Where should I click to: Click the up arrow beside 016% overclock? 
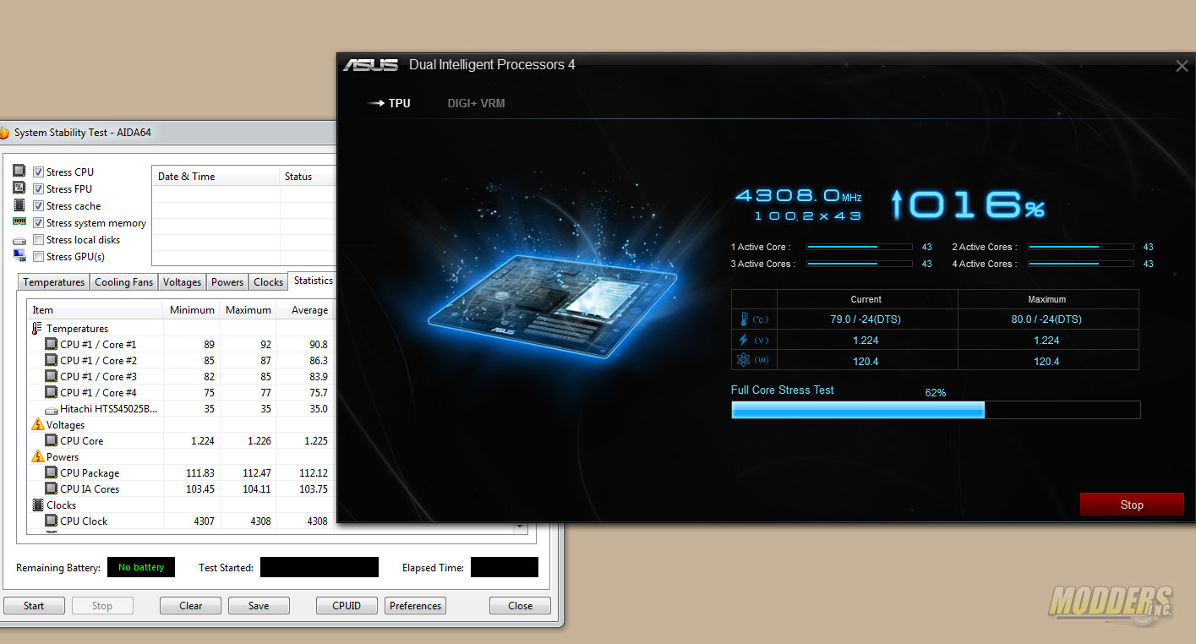(x=897, y=205)
